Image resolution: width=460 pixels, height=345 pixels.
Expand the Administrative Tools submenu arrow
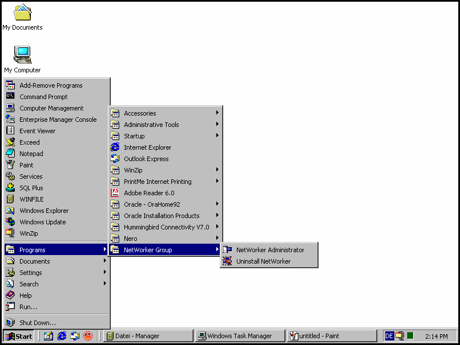pos(217,124)
